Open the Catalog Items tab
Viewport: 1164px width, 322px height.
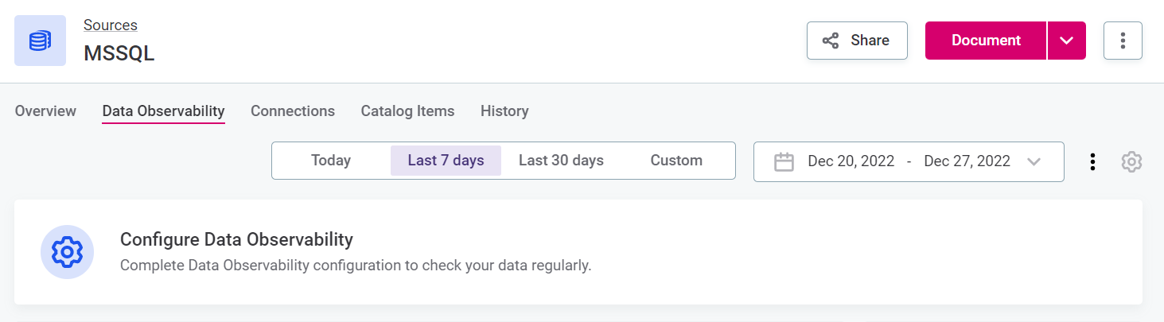pyautogui.click(x=407, y=111)
